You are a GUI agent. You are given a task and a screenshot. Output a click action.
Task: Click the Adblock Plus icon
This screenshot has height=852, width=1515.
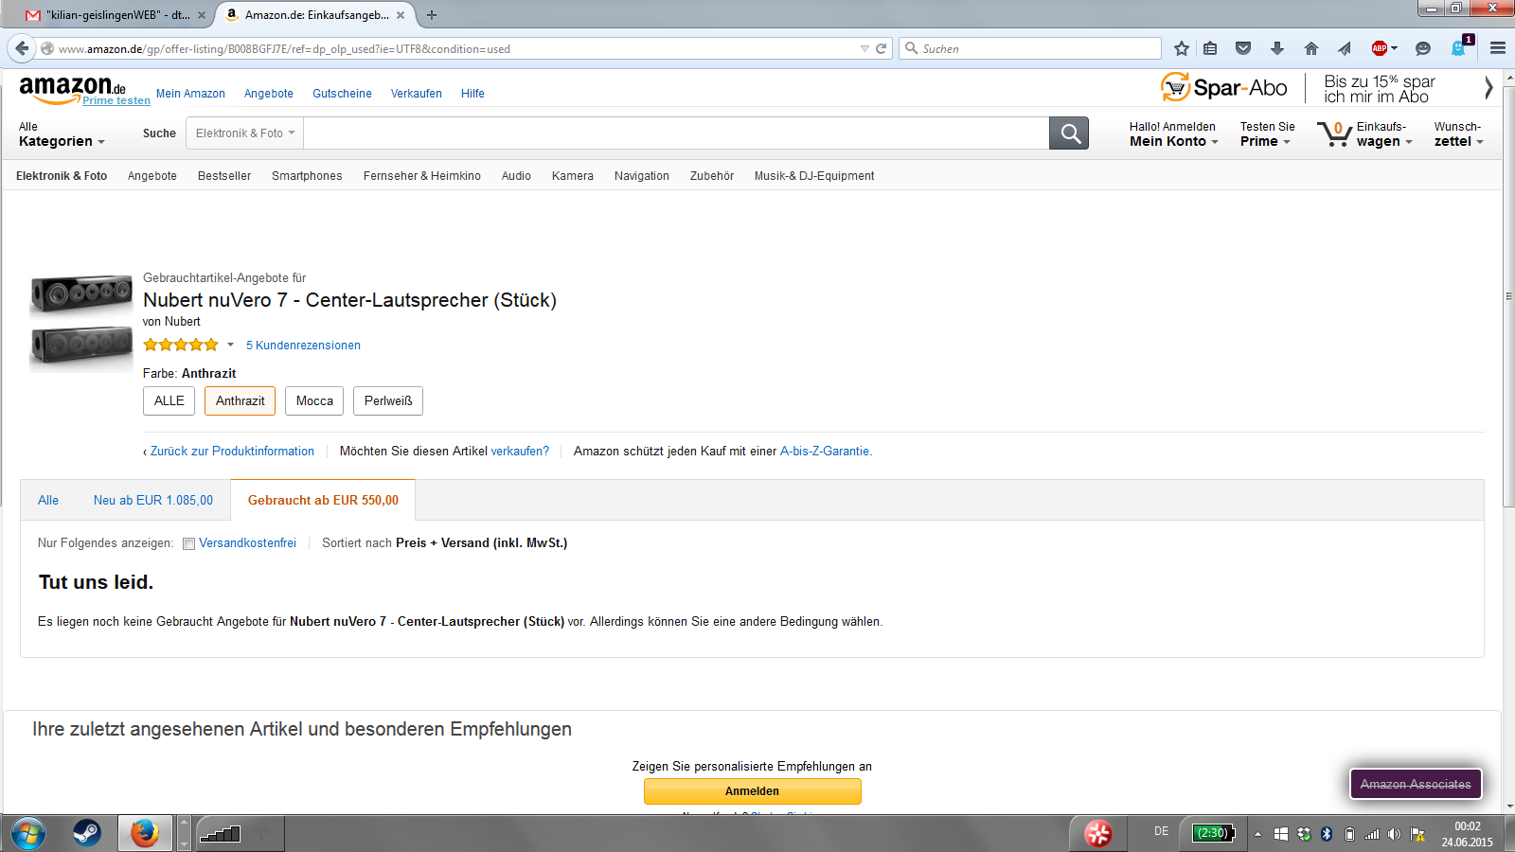tap(1380, 48)
